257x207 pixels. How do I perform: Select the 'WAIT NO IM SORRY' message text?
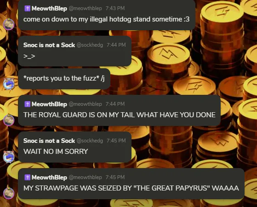click(x=56, y=152)
